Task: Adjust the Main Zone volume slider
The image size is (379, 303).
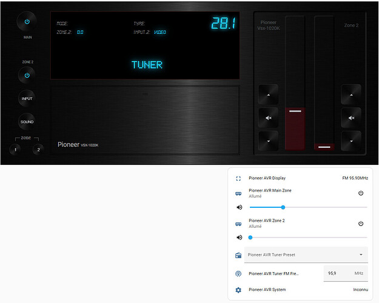Action: point(308,207)
